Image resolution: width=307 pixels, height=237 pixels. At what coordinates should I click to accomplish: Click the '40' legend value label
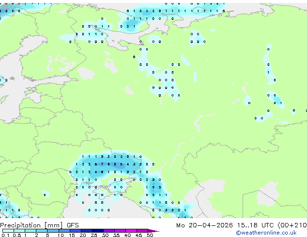click(x=128, y=235)
